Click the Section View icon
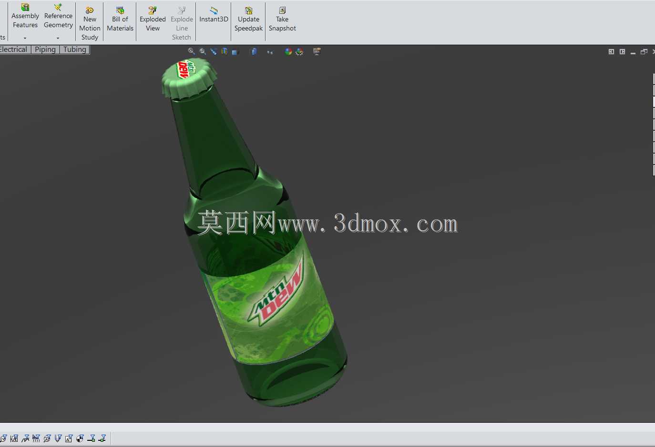 225,51
